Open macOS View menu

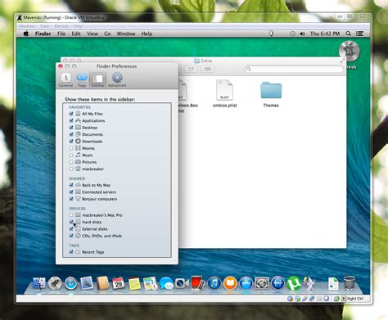pos(92,34)
